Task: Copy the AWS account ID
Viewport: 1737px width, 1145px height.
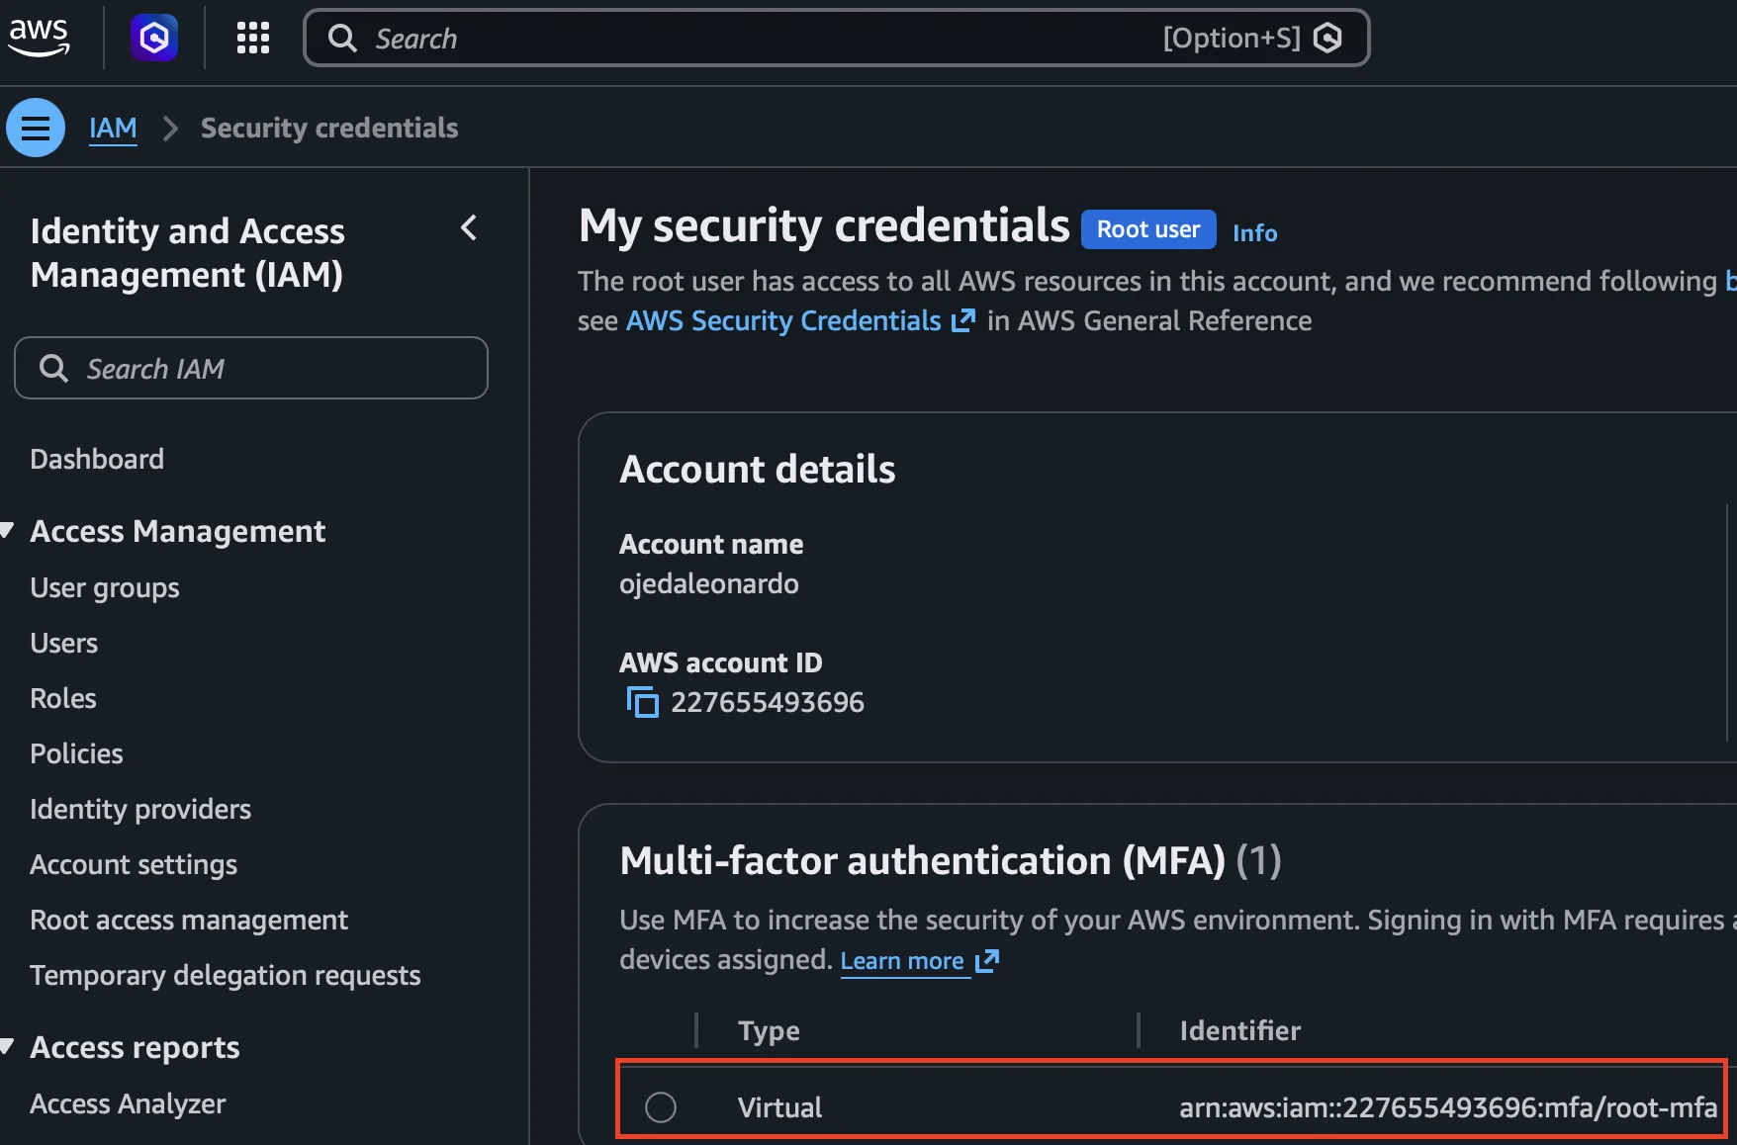Action: tap(642, 702)
